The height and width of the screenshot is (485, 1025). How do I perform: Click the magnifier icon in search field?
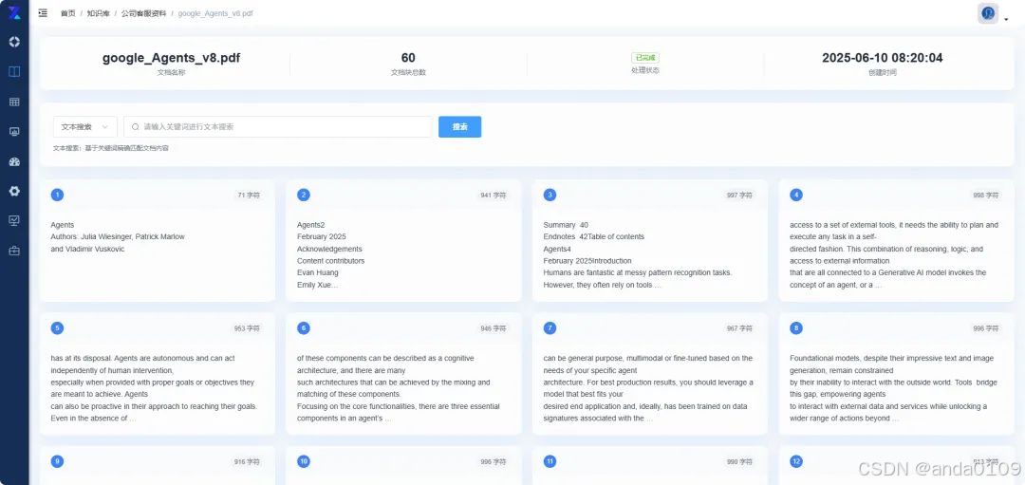[136, 127]
